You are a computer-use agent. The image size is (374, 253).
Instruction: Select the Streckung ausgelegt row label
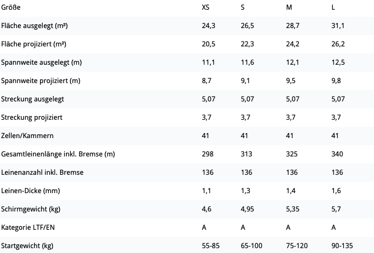32,99
